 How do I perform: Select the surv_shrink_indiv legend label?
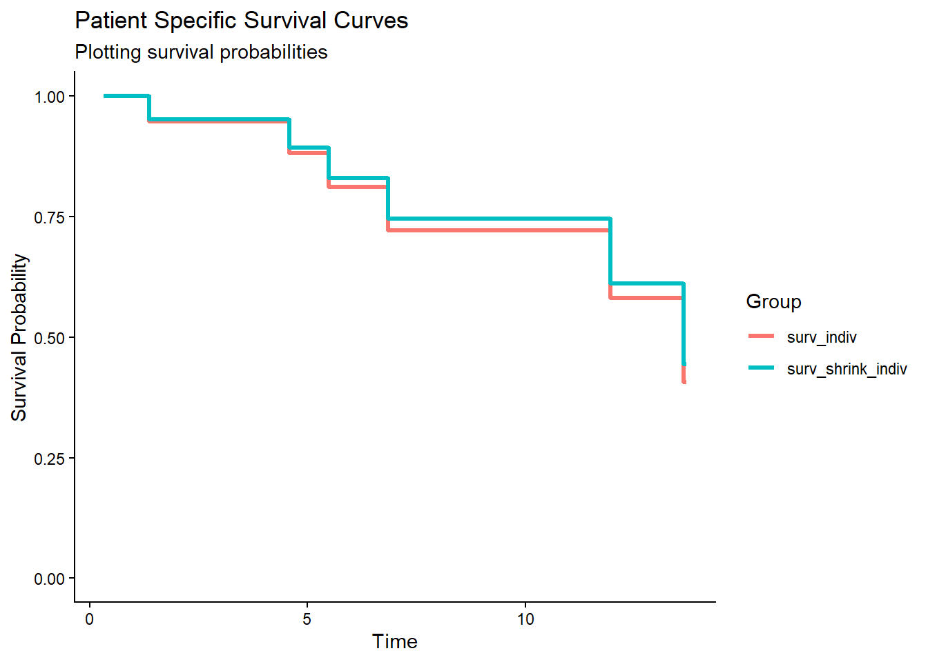point(847,369)
